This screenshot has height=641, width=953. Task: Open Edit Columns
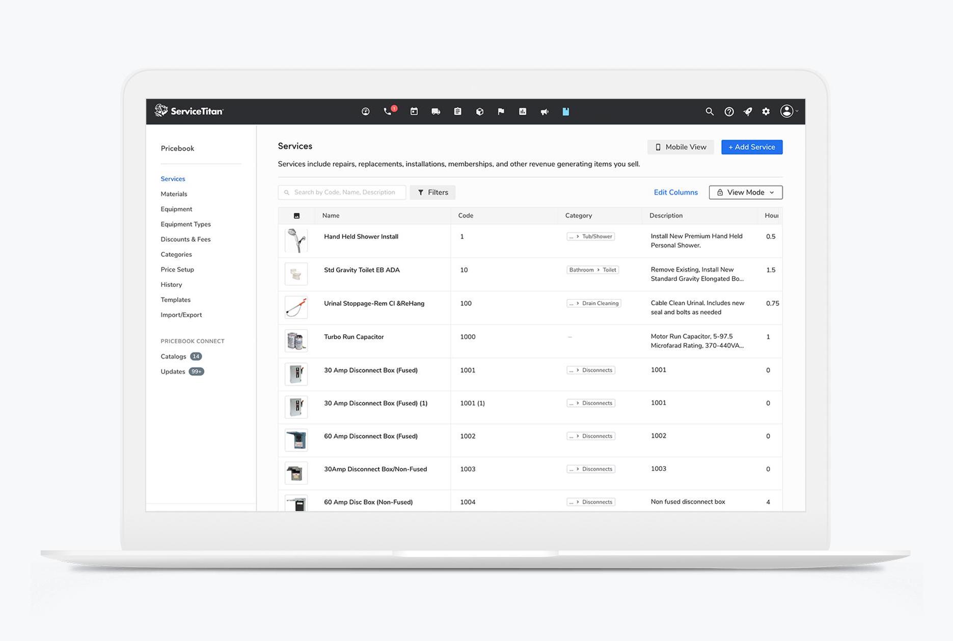pos(676,192)
